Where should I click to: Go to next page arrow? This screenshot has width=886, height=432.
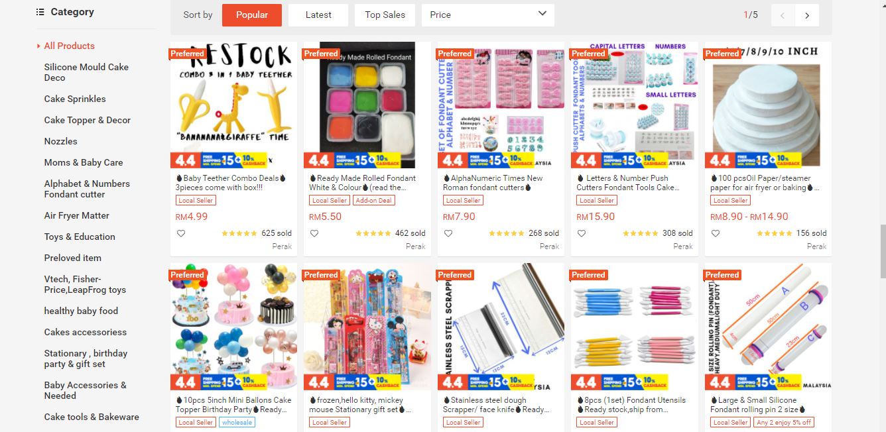(x=807, y=15)
